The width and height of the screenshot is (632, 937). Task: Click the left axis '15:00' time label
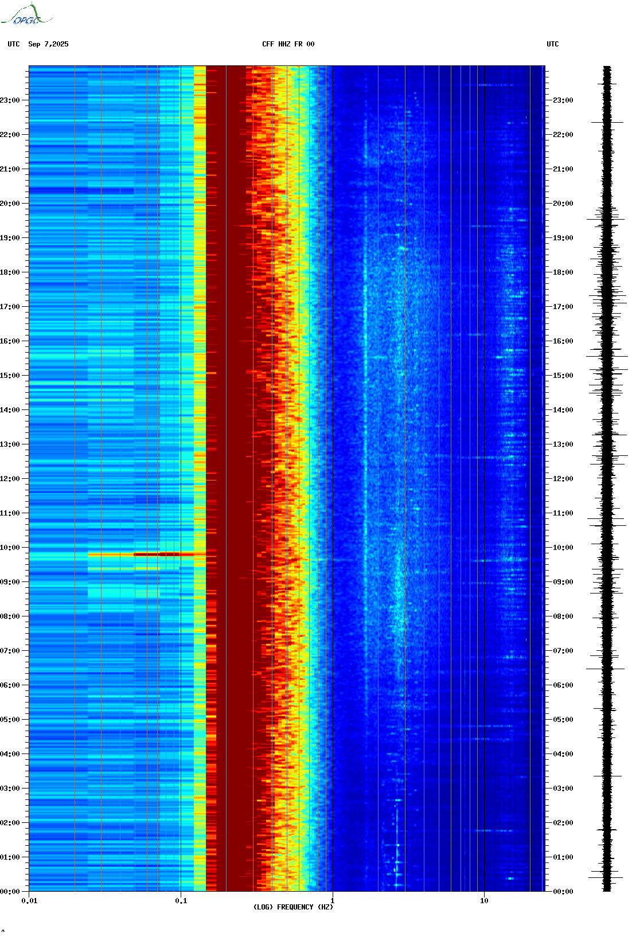click(x=10, y=376)
